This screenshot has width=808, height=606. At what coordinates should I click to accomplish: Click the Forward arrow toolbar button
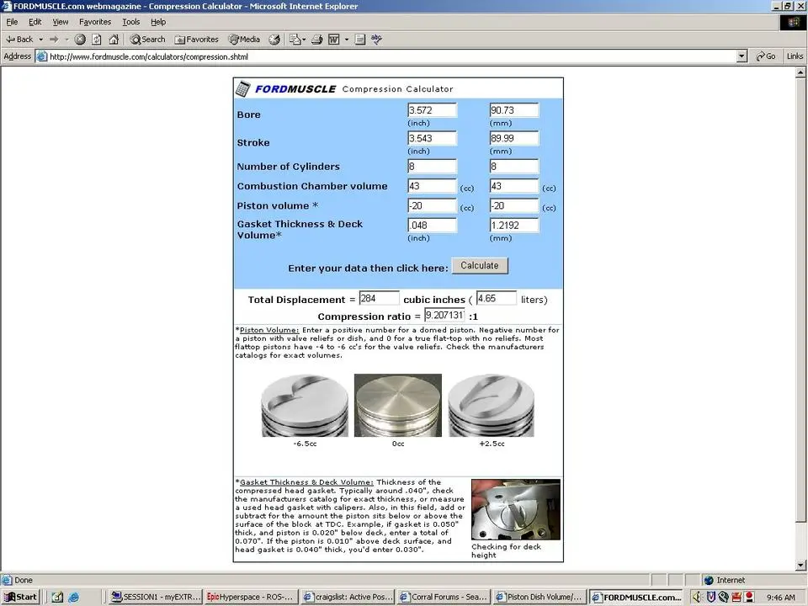point(54,40)
